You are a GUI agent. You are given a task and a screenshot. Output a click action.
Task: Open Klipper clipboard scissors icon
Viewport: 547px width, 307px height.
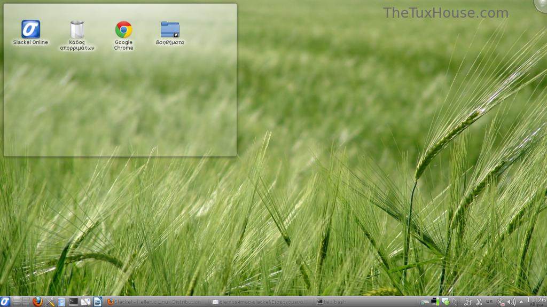click(479, 302)
